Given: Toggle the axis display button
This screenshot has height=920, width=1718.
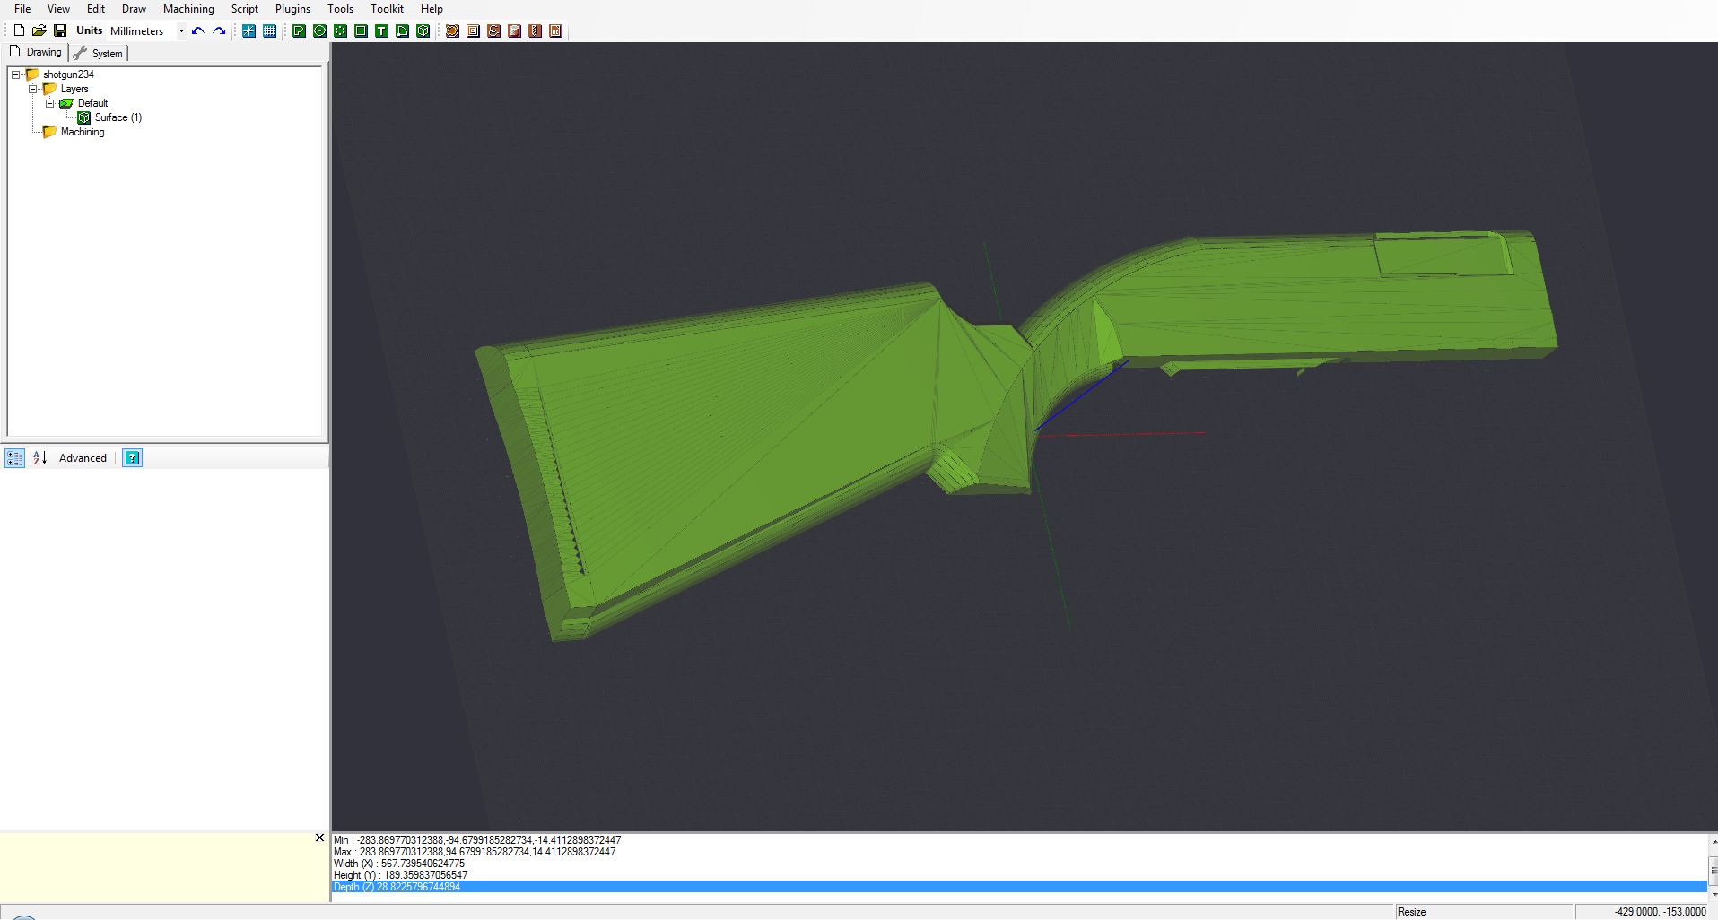Looking at the screenshot, I should pos(249,31).
